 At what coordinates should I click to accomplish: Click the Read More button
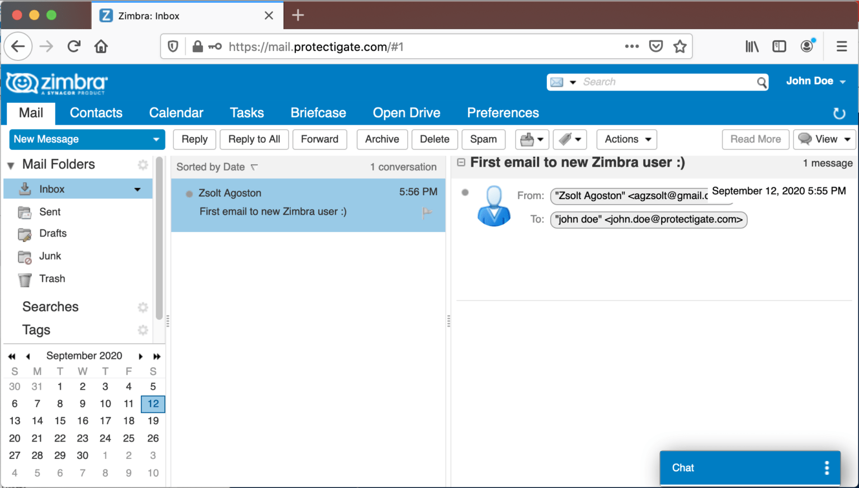(756, 139)
